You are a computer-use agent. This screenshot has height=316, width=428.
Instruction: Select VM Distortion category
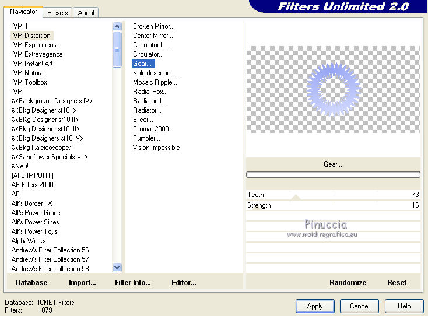[32, 36]
